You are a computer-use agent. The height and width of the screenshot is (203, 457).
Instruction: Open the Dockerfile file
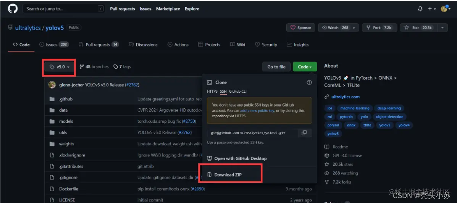tap(68, 189)
